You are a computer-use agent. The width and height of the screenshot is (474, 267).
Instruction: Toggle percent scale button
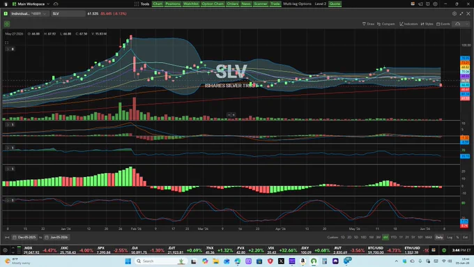[457, 237]
